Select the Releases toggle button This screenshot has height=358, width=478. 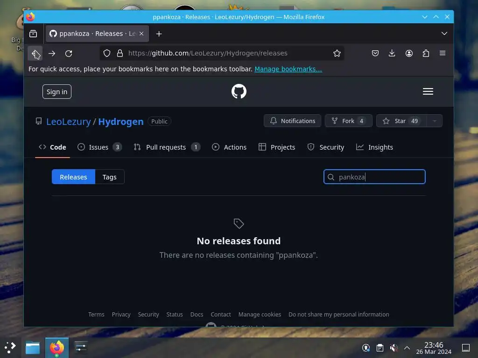click(73, 177)
